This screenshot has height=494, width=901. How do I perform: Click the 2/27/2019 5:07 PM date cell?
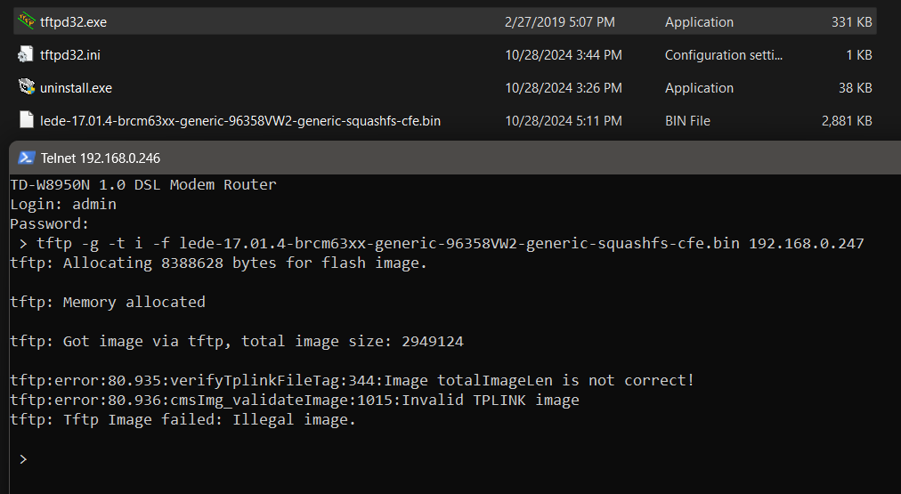coord(560,22)
